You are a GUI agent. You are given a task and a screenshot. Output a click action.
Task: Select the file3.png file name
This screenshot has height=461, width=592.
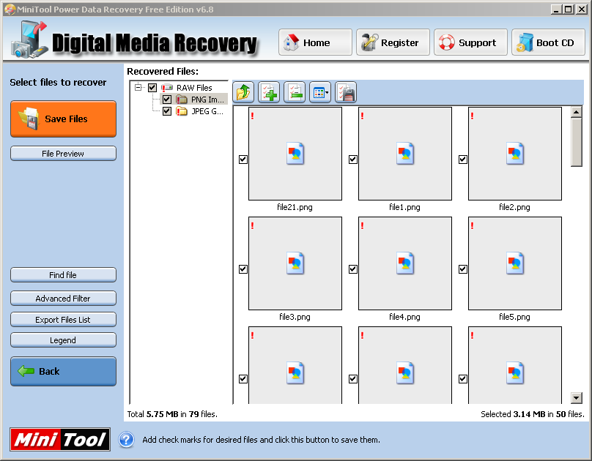(x=295, y=317)
